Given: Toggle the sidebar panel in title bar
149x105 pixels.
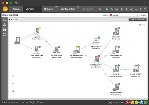Looking at the screenshot, I should 17,3.
